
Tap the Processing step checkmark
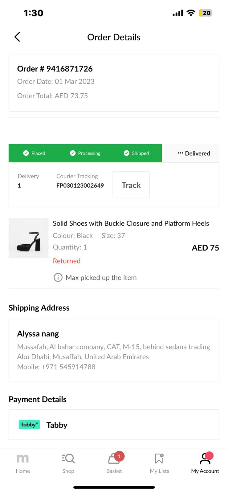point(73,153)
